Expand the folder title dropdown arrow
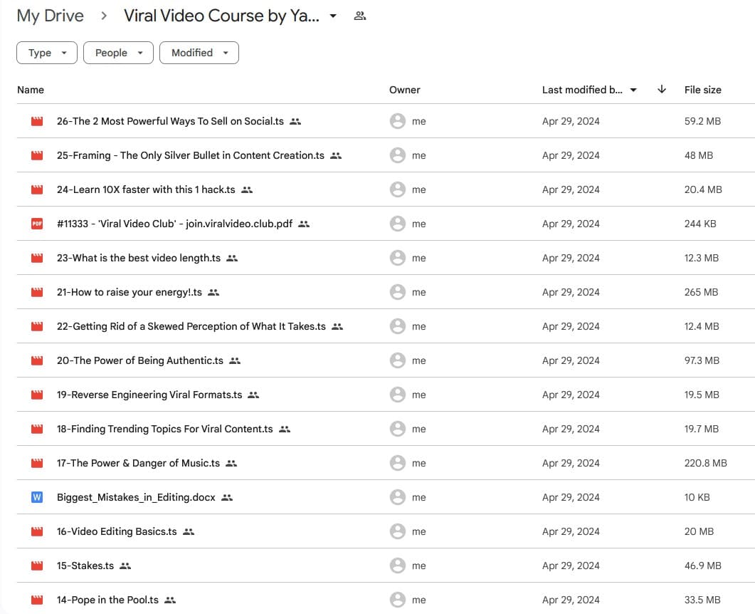Viewport: 755px width, 614px height. [333, 16]
